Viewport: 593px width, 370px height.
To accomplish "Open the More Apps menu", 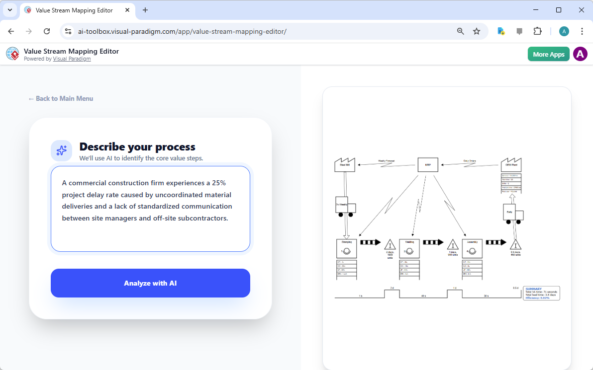I will [x=548, y=54].
